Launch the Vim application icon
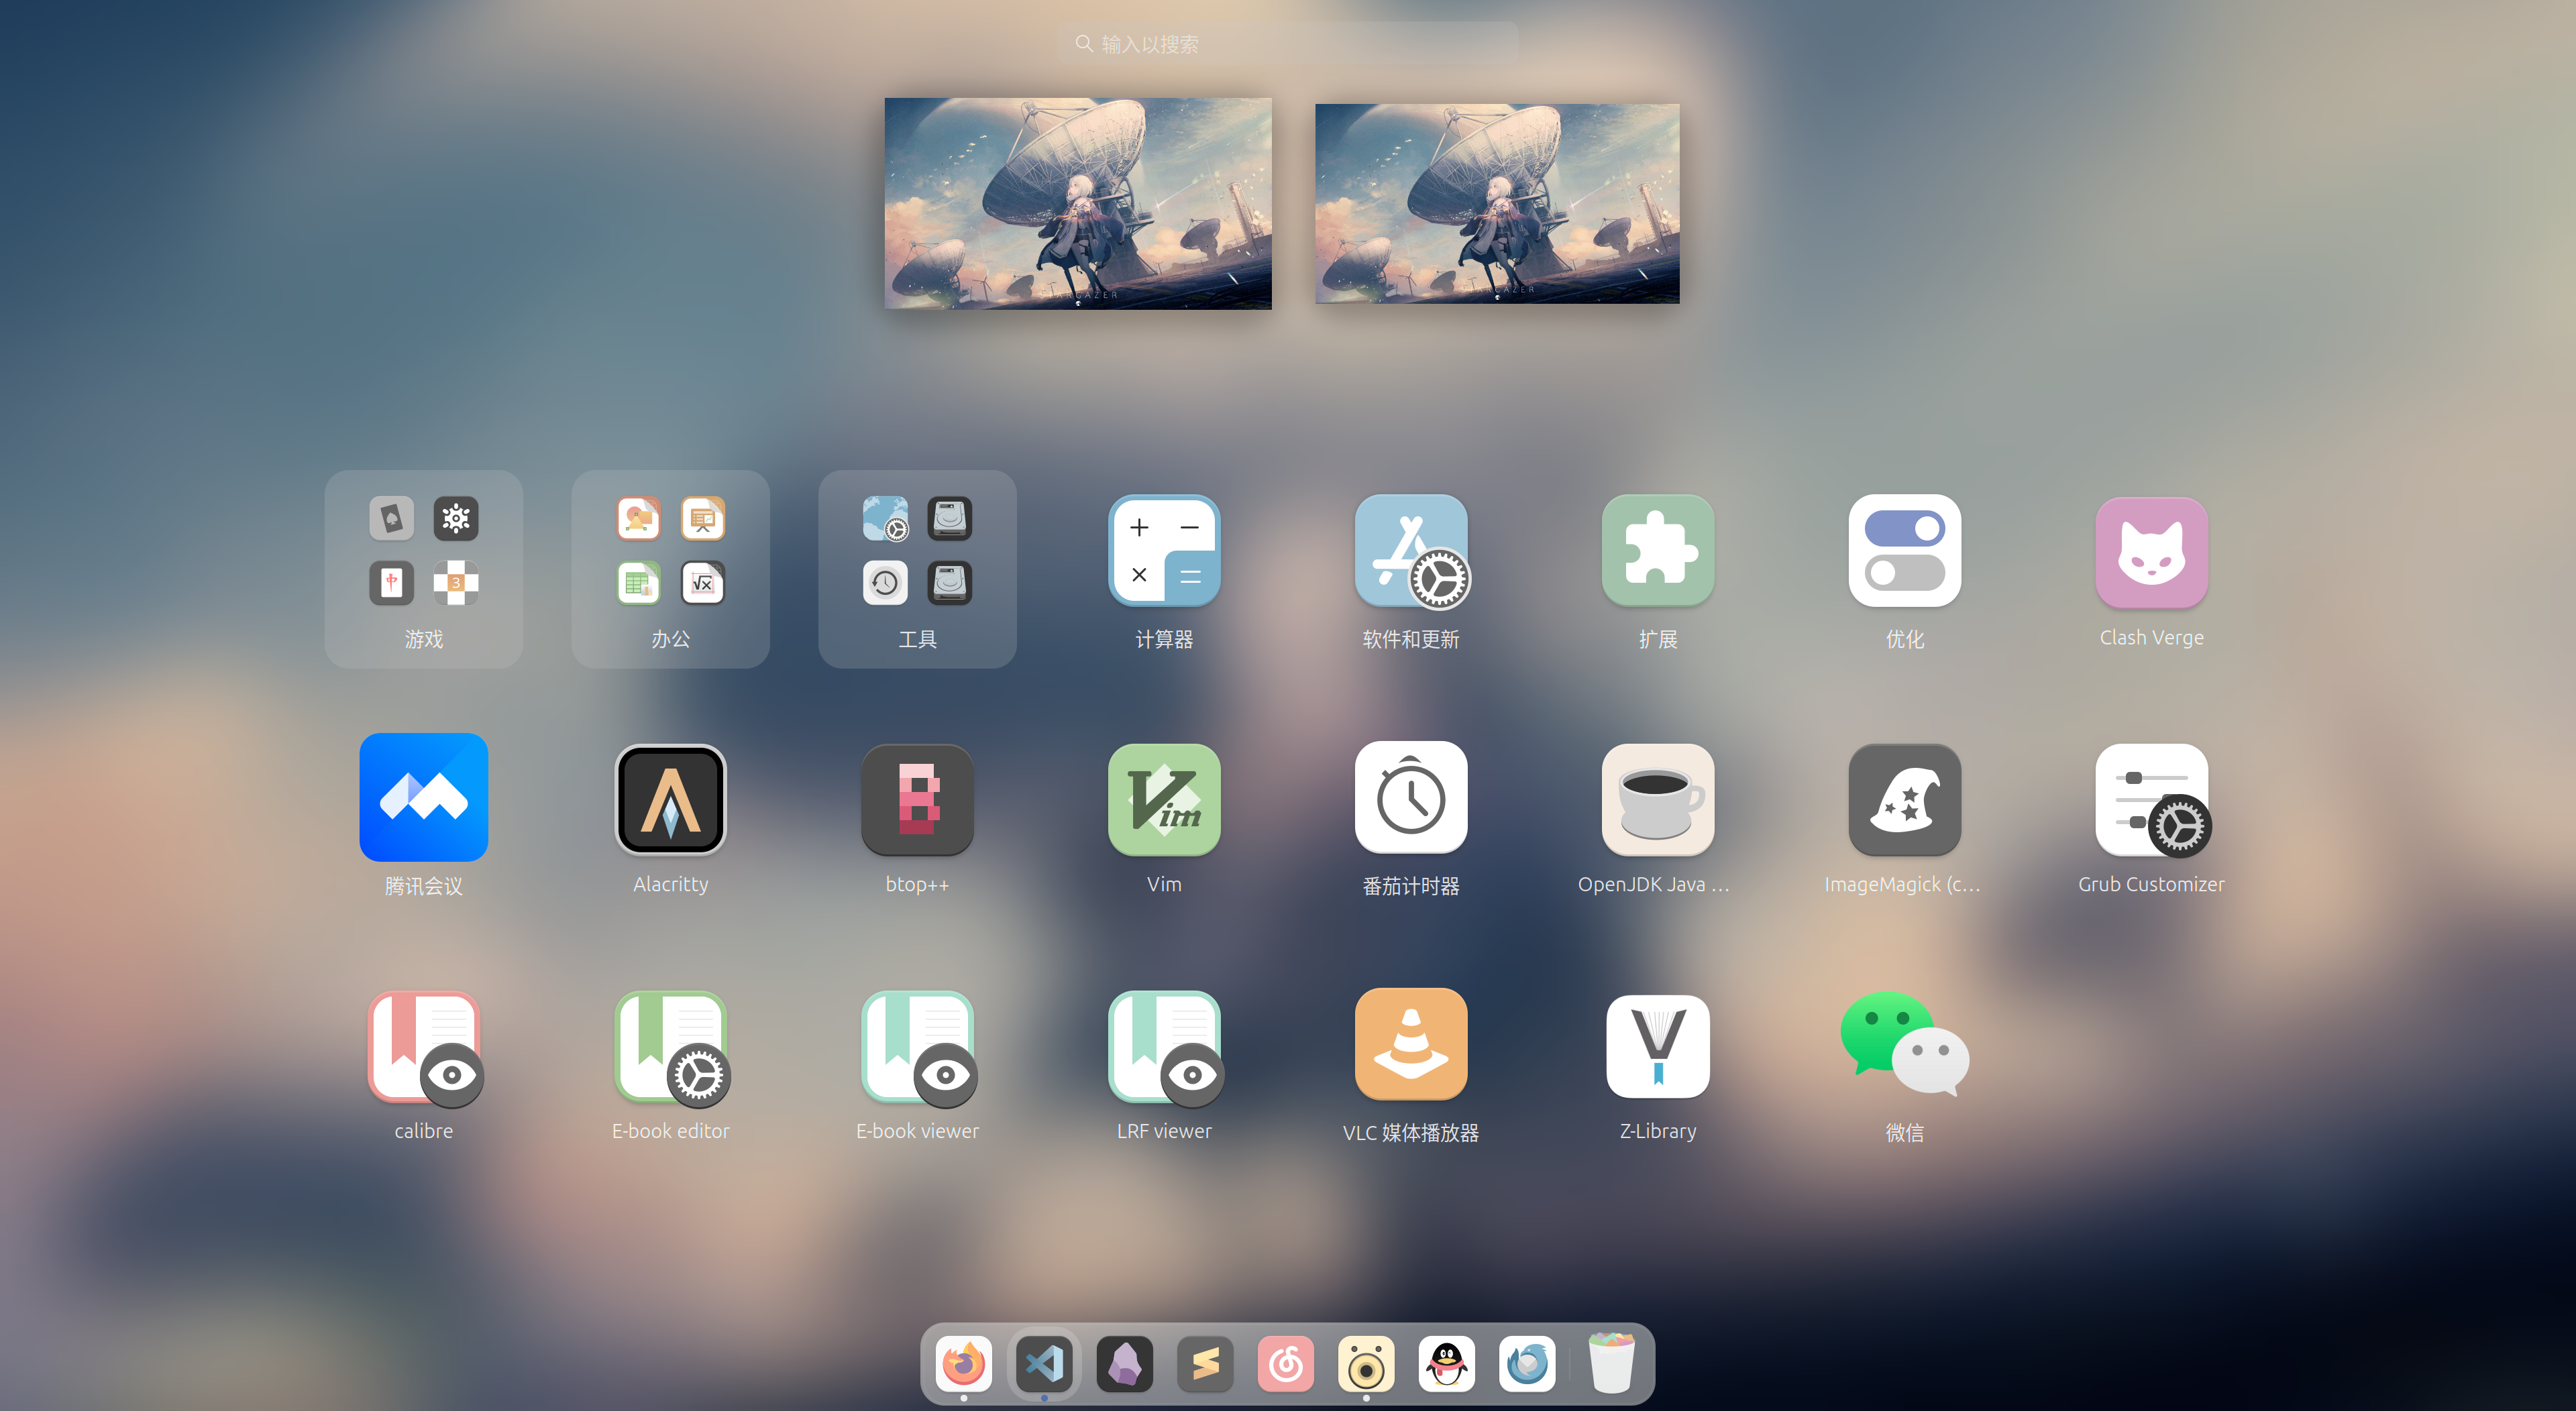Screen dimensions: 2576x1411 [x=1164, y=799]
